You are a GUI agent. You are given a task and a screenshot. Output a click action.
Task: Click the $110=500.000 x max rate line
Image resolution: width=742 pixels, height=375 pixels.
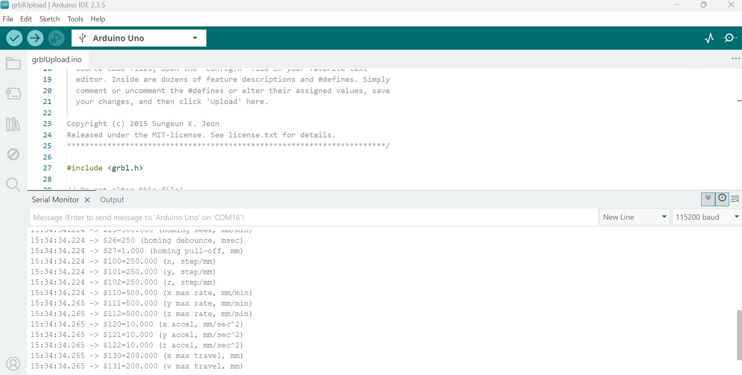[141, 293]
